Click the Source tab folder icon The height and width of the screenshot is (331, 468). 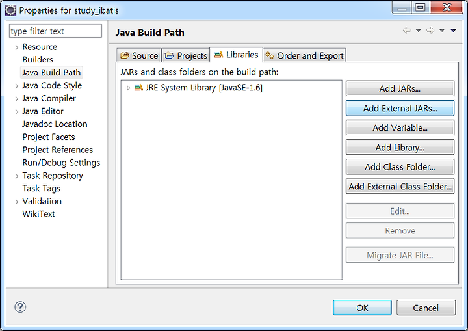click(x=124, y=55)
